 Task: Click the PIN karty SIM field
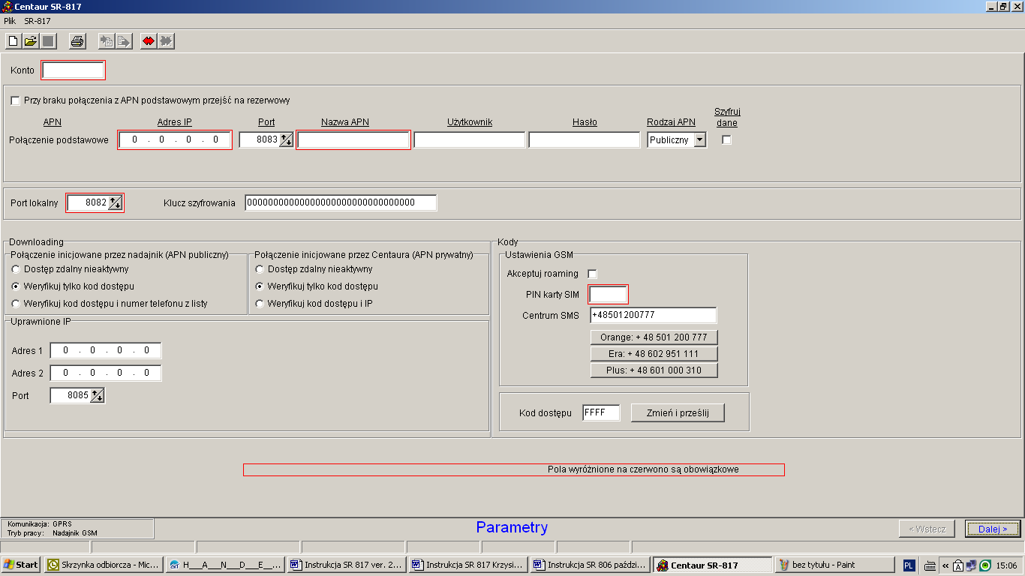pyautogui.click(x=608, y=295)
